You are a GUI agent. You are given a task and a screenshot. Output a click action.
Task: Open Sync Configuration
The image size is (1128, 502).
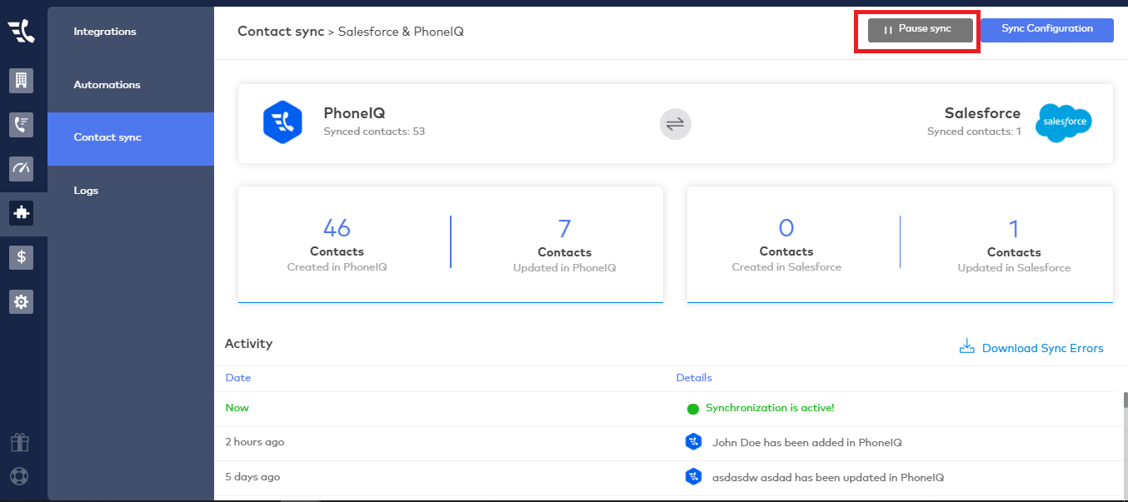click(x=1046, y=29)
